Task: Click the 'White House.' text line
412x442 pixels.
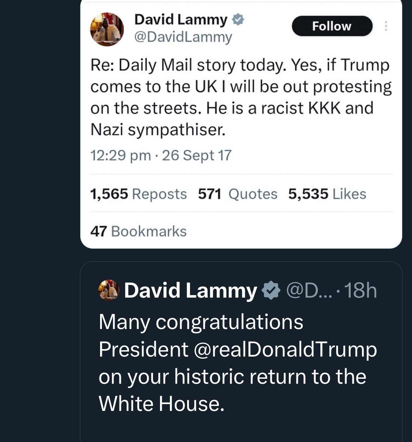Action: (161, 404)
